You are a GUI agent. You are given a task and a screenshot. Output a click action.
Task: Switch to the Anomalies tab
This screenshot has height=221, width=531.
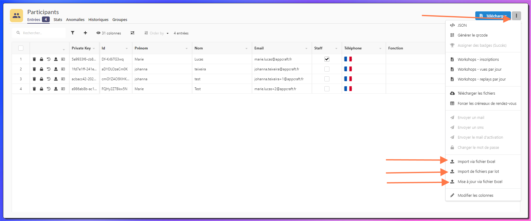click(x=75, y=20)
